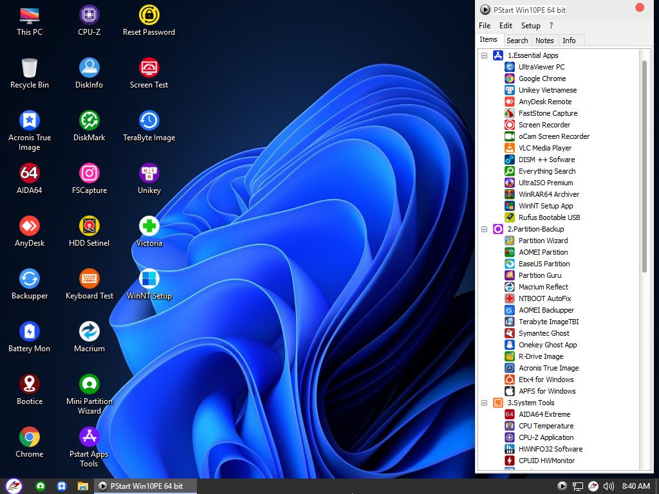The image size is (659, 494).
Task: Select the AIDA64 desktop icon
Action: (30, 179)
